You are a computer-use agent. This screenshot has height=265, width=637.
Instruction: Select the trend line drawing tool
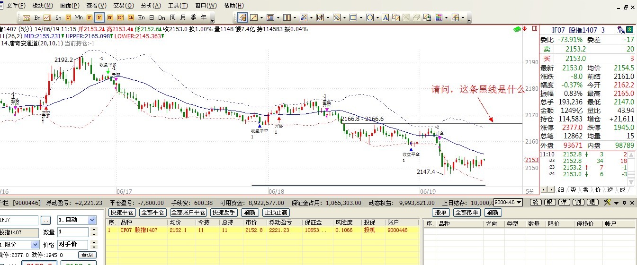coord(254,18)
